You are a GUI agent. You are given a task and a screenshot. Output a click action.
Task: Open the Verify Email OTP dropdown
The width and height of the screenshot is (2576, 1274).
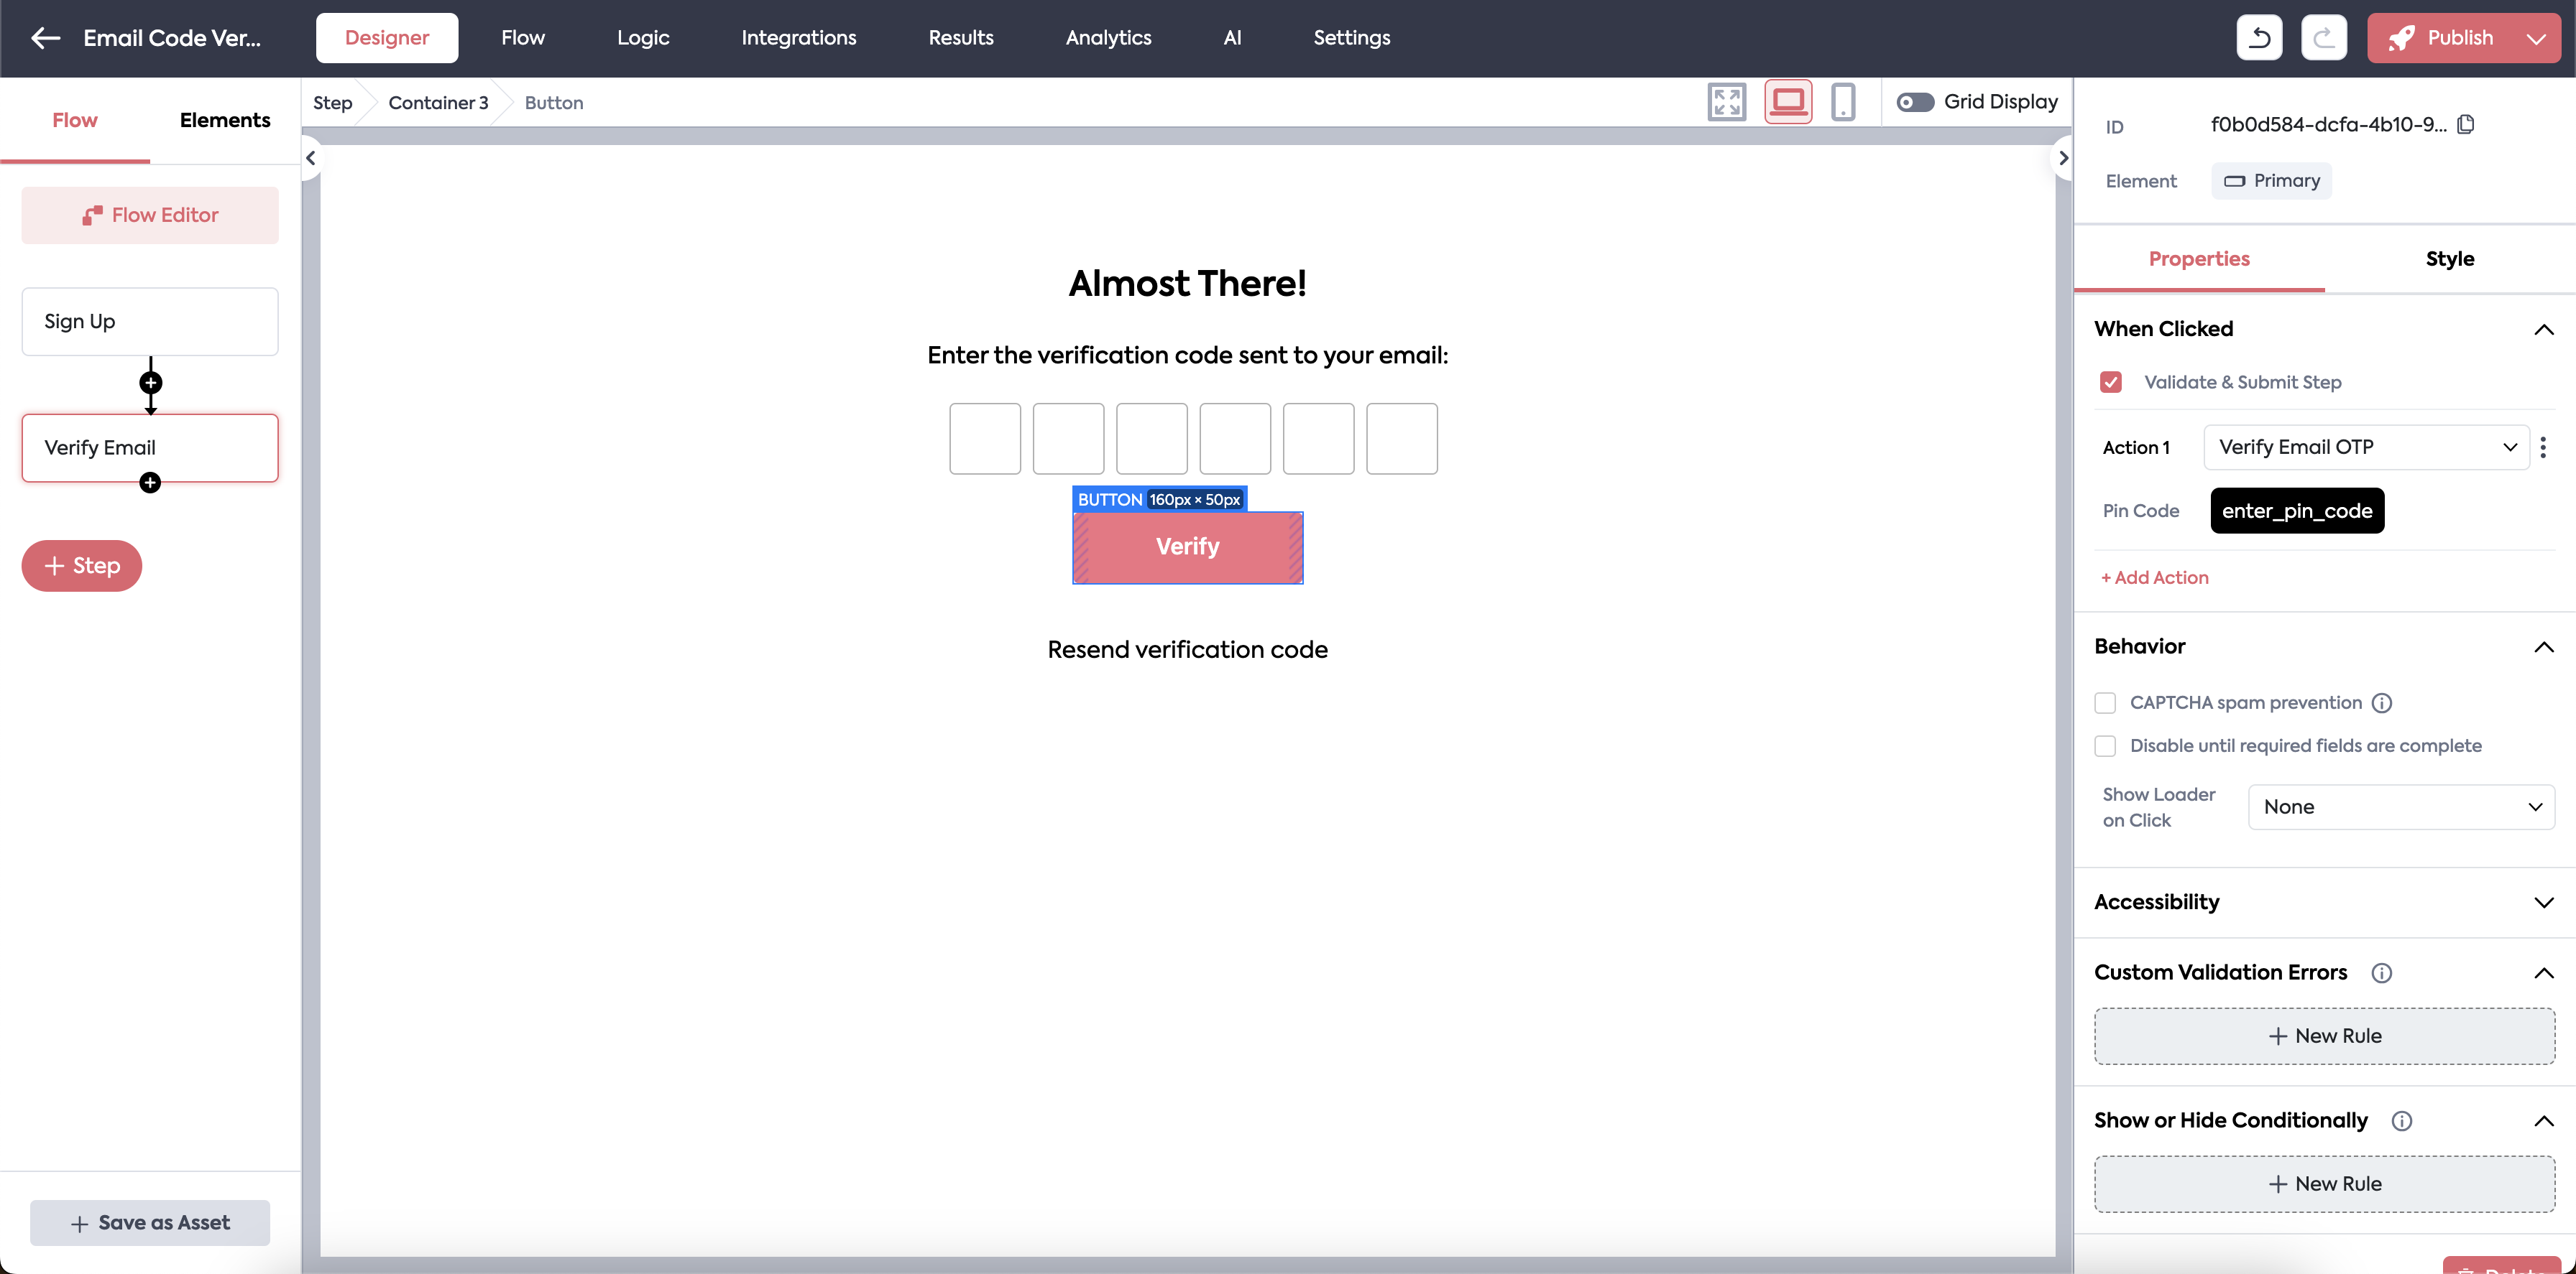tap(2366, 447)
